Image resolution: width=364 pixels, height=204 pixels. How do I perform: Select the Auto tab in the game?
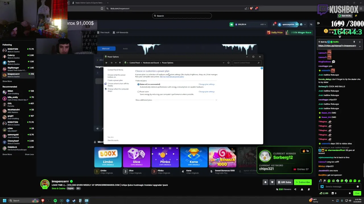click(x=125, y=48)
